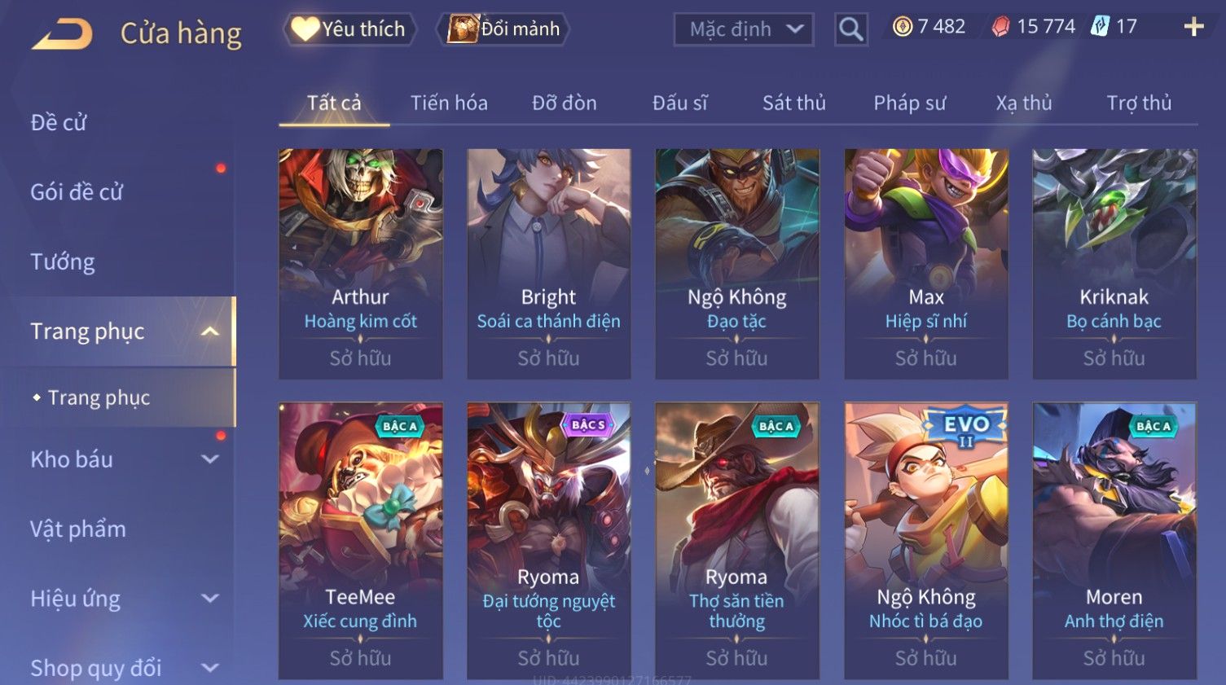Open the Mặc định sort dropdown

(x=744, y=29)
